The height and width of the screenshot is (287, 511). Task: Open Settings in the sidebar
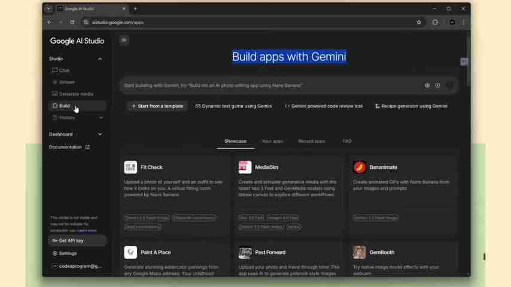pos(65,254)
